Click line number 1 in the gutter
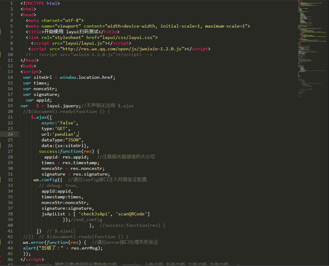 [x=11, y=3]
